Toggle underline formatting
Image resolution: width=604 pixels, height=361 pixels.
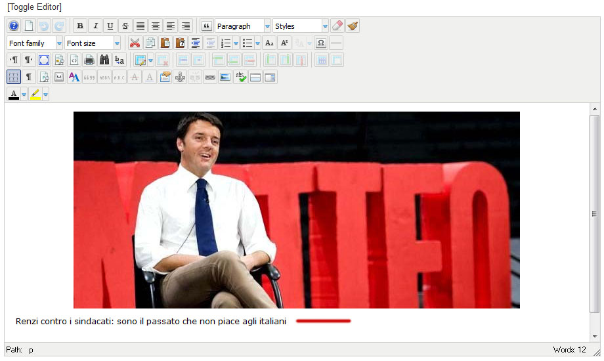110,26
